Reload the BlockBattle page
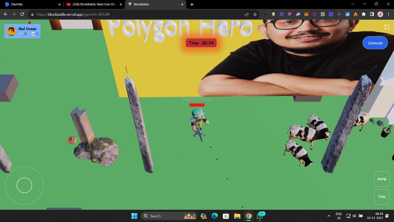The image size is (394, 222). pos(22,14)
